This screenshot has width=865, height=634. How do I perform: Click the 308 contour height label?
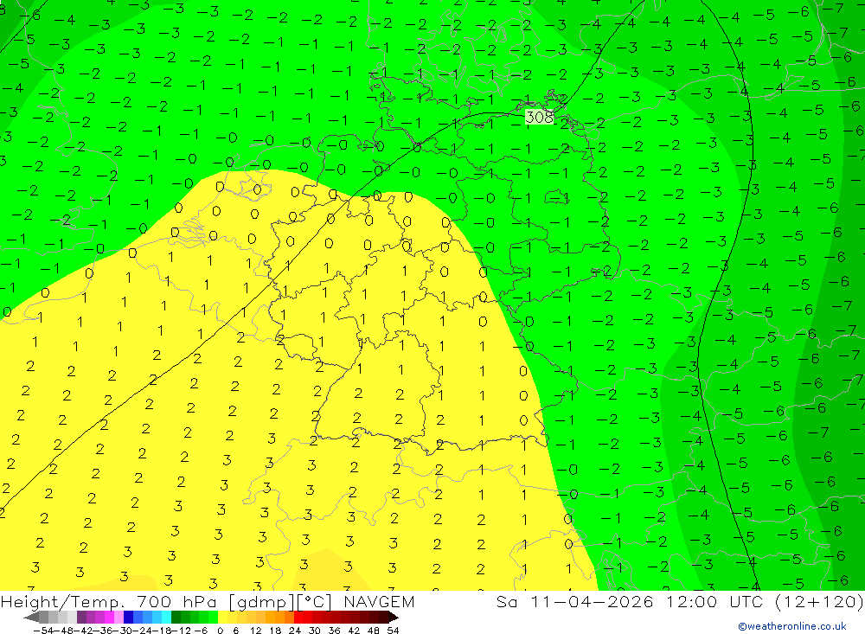click(x=540, y=117)
